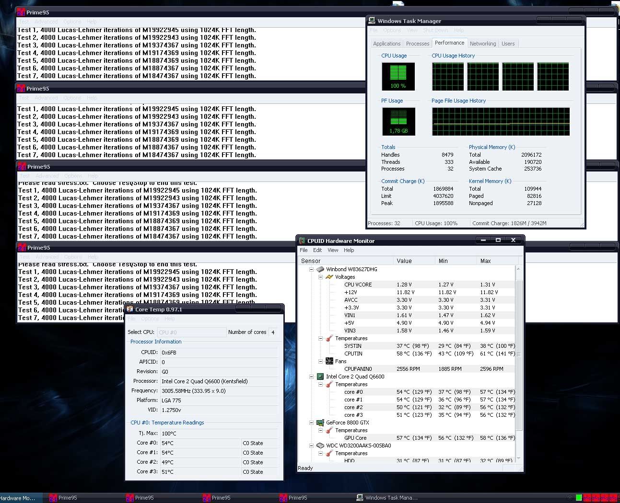The height and width of the screenshot is (503, 620).
Task: Collapse the WDC WD3200AAKS hard drive node
Action: pyautogui.click(x=311, y=446)
